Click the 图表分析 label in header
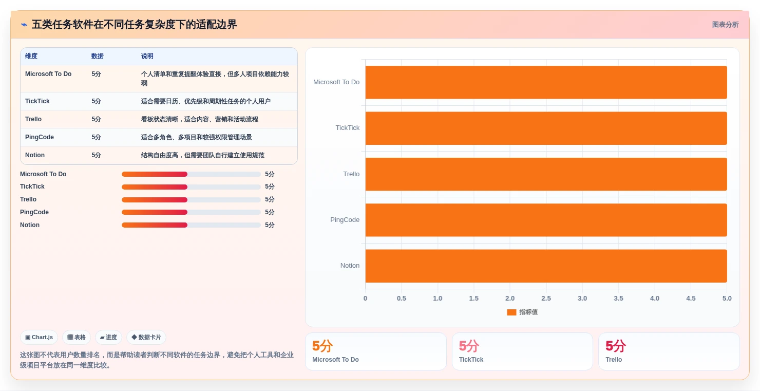Viewport: 760px width, 391px height. [725, 25]
